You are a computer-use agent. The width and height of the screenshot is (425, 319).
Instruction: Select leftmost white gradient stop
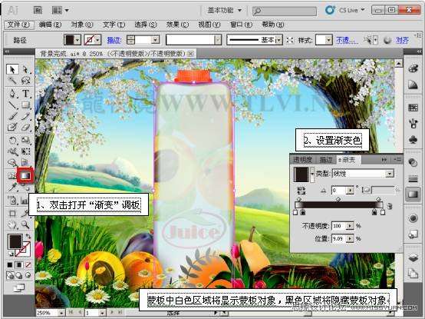tap(295, 212)
